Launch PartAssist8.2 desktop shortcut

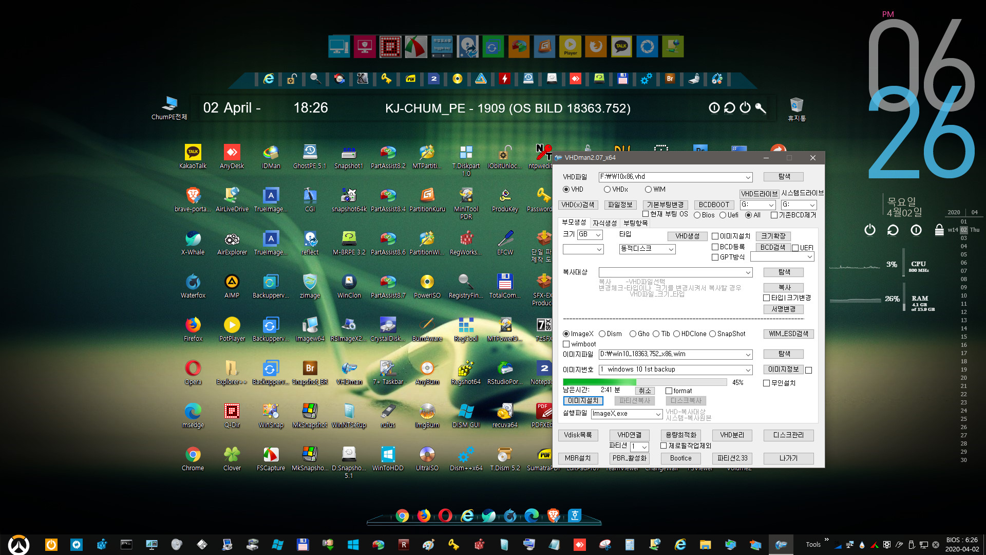pyautogui.click(x=388, y=156)
